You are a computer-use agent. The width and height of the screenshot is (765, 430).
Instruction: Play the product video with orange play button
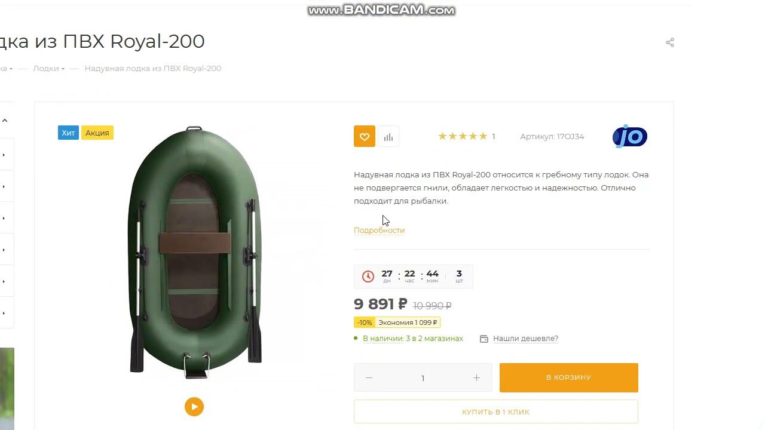pos(194,407)
